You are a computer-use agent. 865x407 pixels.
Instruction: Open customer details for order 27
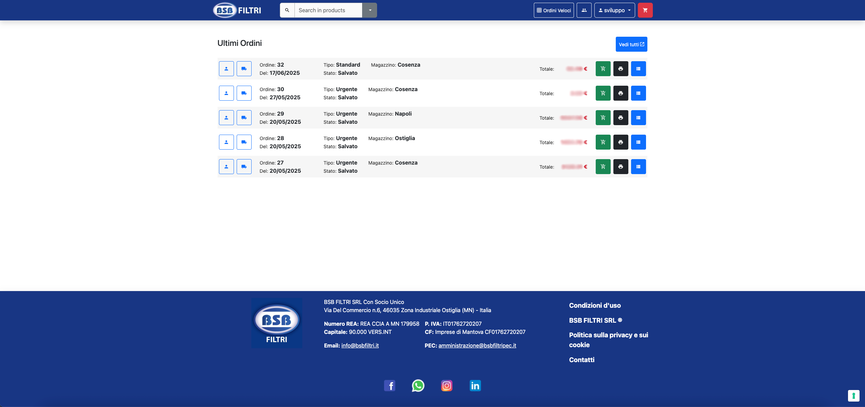pos(226,167)
